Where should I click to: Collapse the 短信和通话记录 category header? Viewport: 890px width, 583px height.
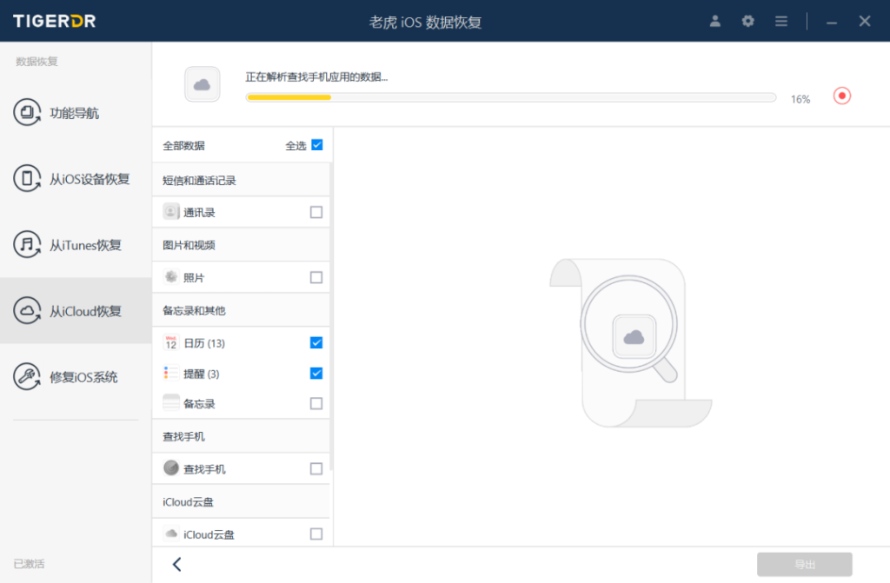pos(242,181)
